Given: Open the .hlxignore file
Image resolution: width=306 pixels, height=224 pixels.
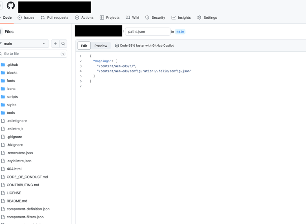Looking at the screenshot, I should (x=15, y=145).
